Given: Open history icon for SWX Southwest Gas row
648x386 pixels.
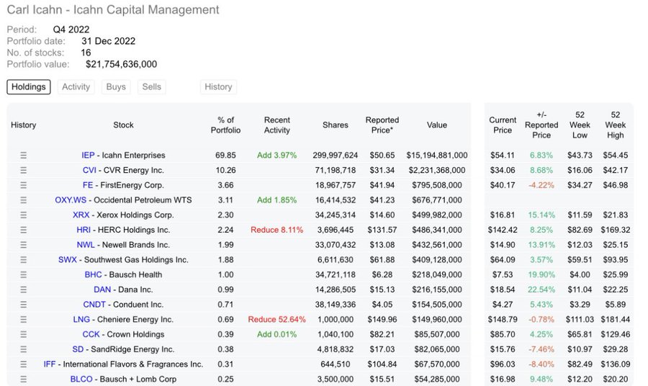Looking at the screenshot, I should click(x=24, y=259).
